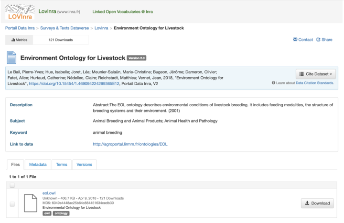Open the Terms tab
This screenshot has height=223, width=344.
[62, 164]
